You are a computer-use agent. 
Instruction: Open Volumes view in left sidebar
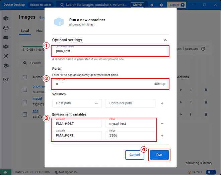[6, 37]
